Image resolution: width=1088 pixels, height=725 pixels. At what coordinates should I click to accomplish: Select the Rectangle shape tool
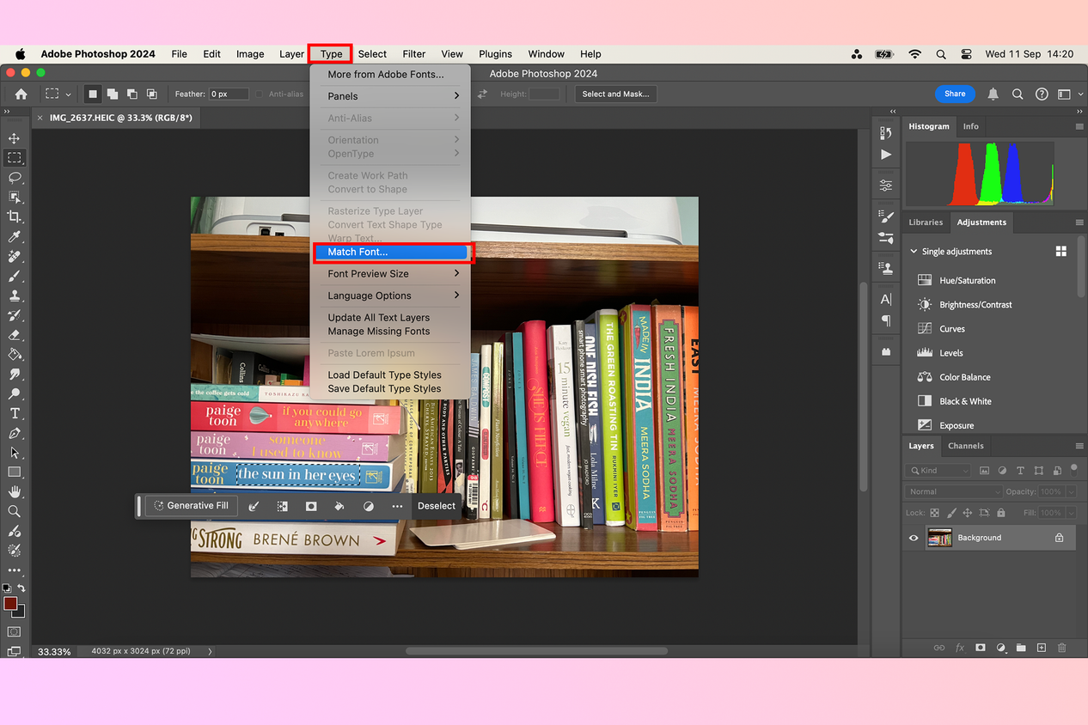[x=14, y=472]
